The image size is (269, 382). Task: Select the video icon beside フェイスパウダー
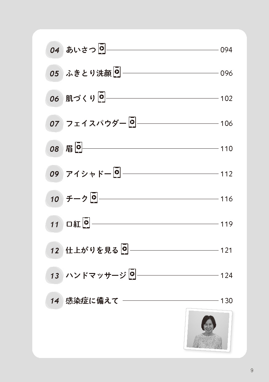click(132, 123)
